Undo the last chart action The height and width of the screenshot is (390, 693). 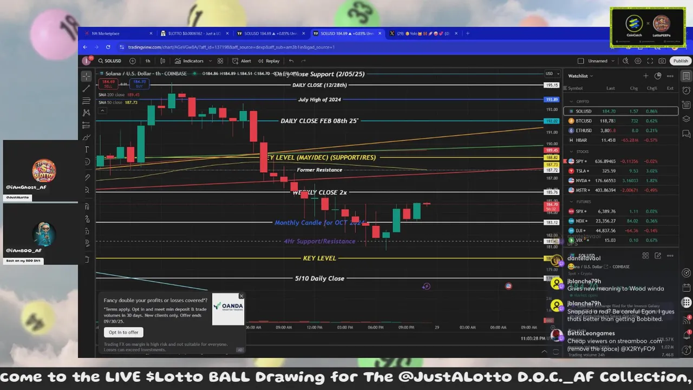click(x=291, y=61)
